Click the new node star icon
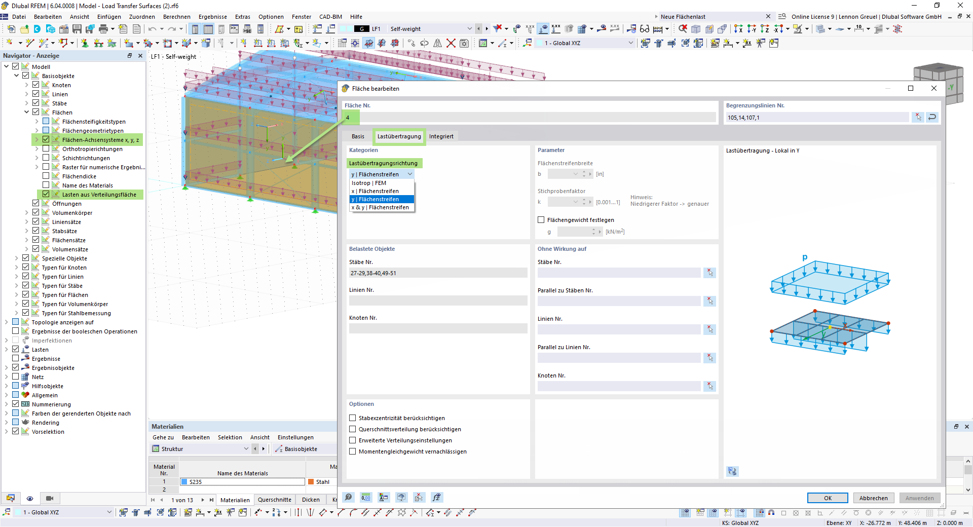The height and width of the screenshot is (527, 973). tap(10, 43)
